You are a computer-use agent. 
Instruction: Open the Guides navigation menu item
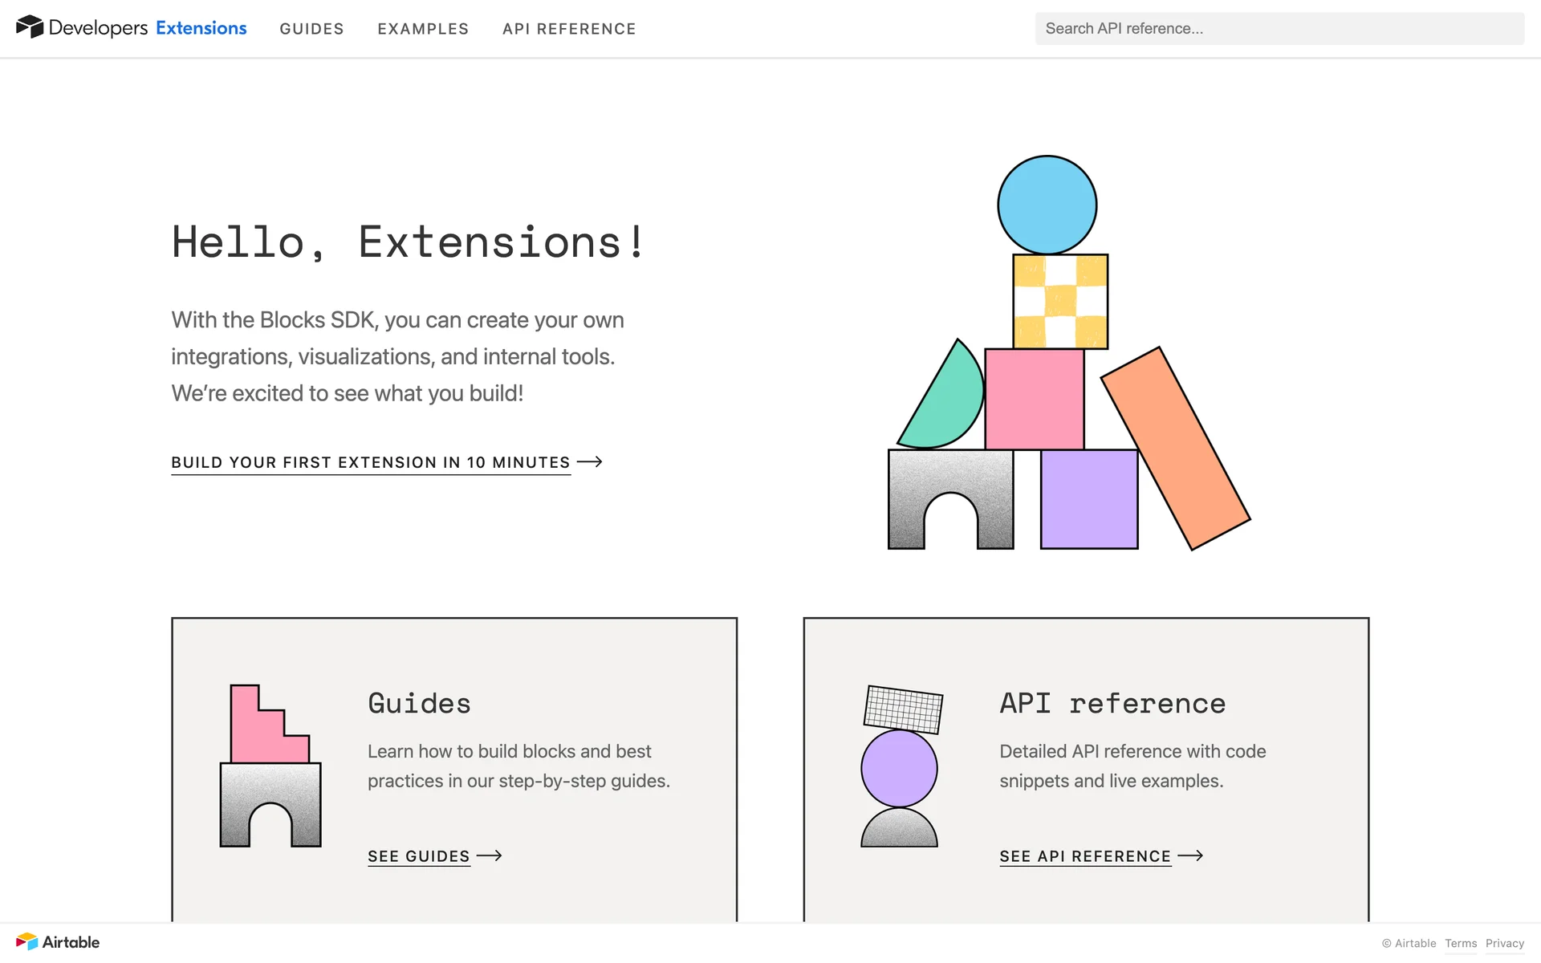click(311, 29)
